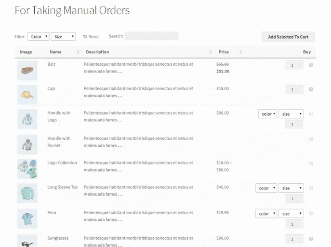The height and width of the screenshot is (247, 331).
Task: Click the Description column sort arrow
Action: [210, 52]
